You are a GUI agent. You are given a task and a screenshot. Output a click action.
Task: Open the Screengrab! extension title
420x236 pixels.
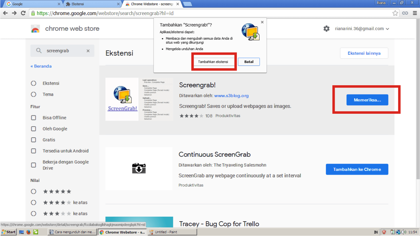(197, 85)
